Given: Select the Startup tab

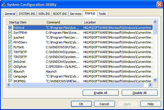Looking at the screenshot, I should [x=90, y=13].
